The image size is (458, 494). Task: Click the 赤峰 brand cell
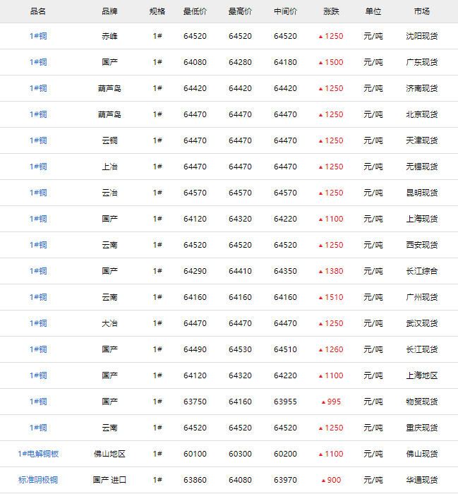pyautogui.click(x=110, y=36)
